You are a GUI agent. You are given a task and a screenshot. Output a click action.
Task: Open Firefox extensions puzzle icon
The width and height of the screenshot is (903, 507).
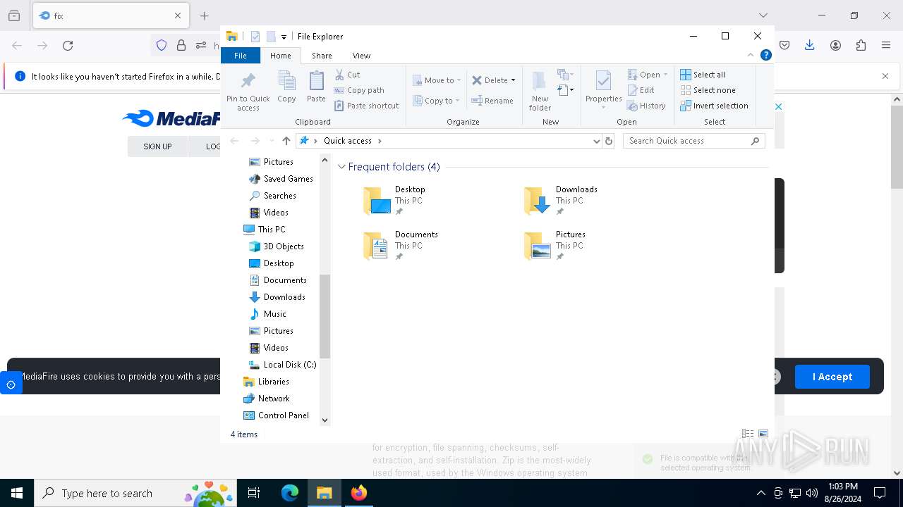pyautogui.click(x=861, y=45)
